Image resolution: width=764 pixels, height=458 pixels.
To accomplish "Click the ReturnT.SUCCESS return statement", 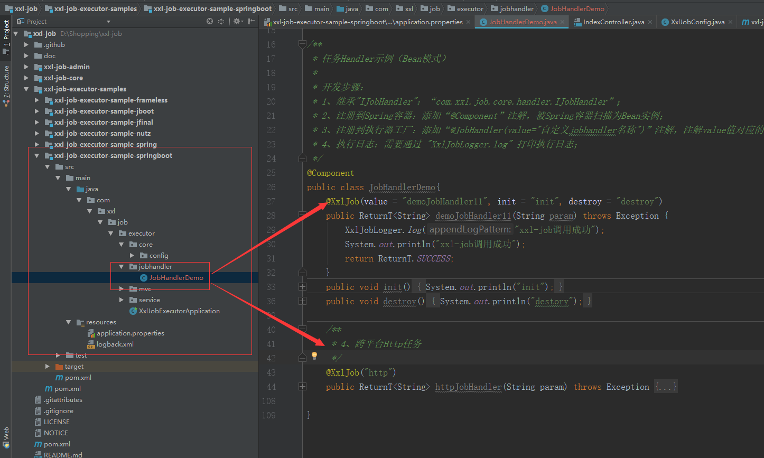I will pos(399,259).
